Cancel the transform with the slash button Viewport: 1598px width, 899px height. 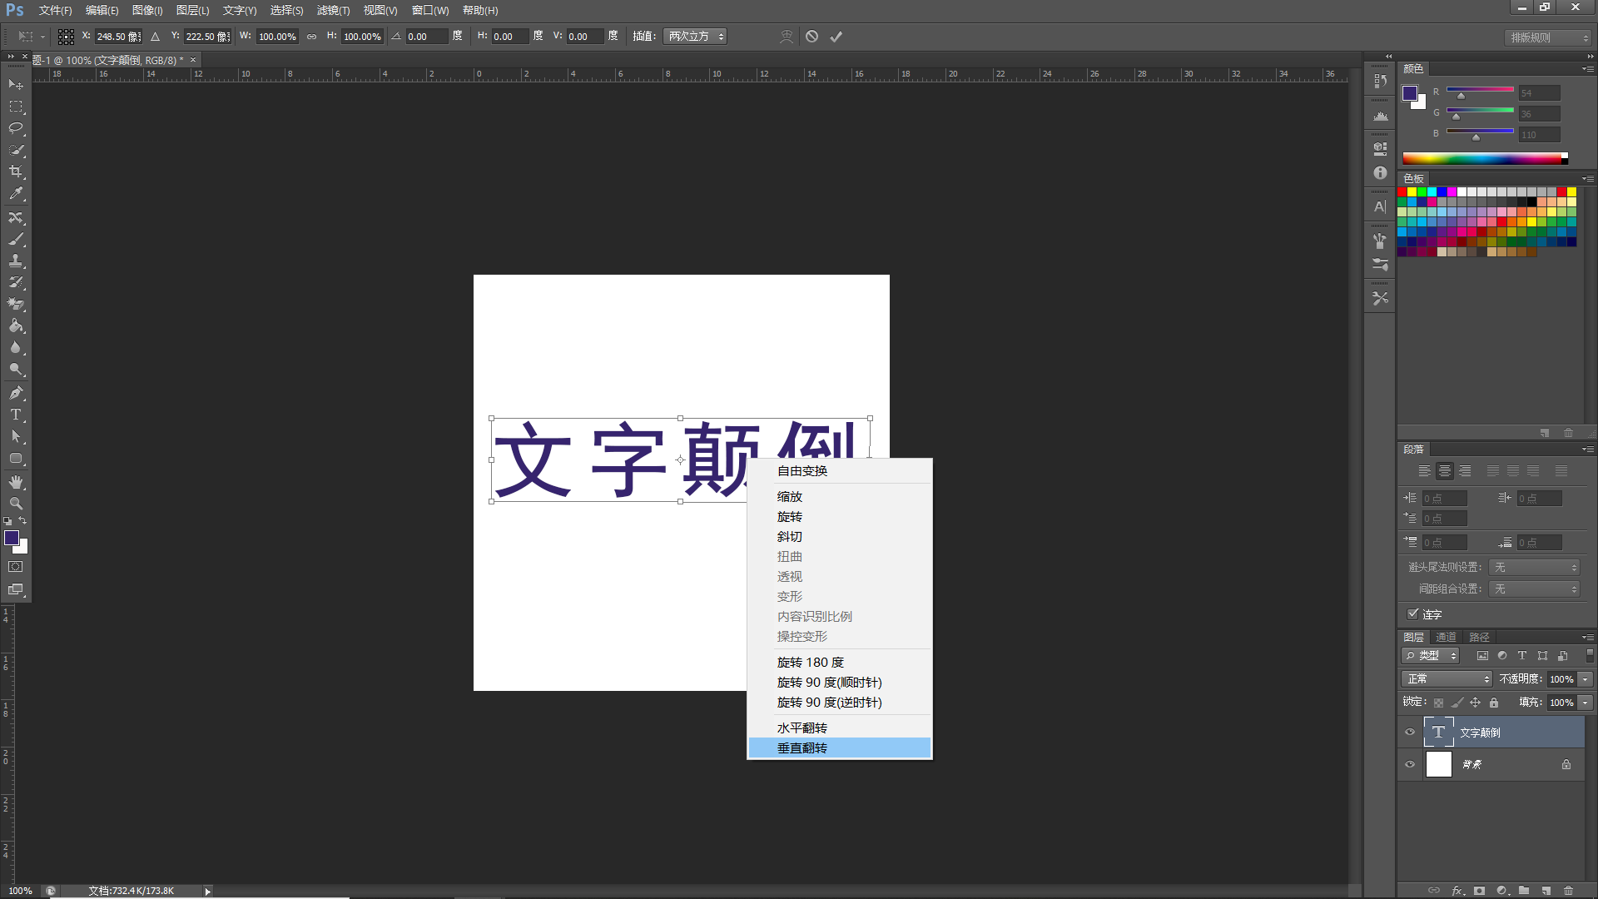coord(811,36)
